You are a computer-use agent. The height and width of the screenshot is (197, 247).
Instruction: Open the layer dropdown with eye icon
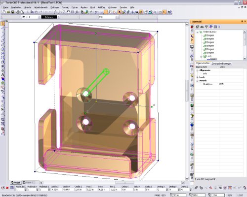(39, 17)
